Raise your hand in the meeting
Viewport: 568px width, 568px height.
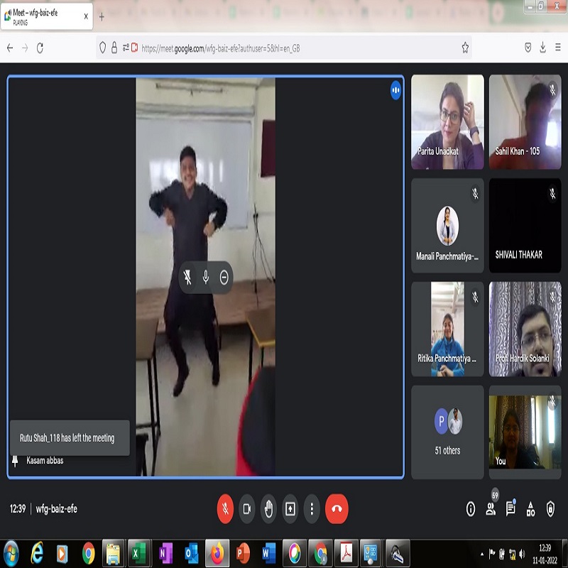pyautogui.click(x=268, y=509)
